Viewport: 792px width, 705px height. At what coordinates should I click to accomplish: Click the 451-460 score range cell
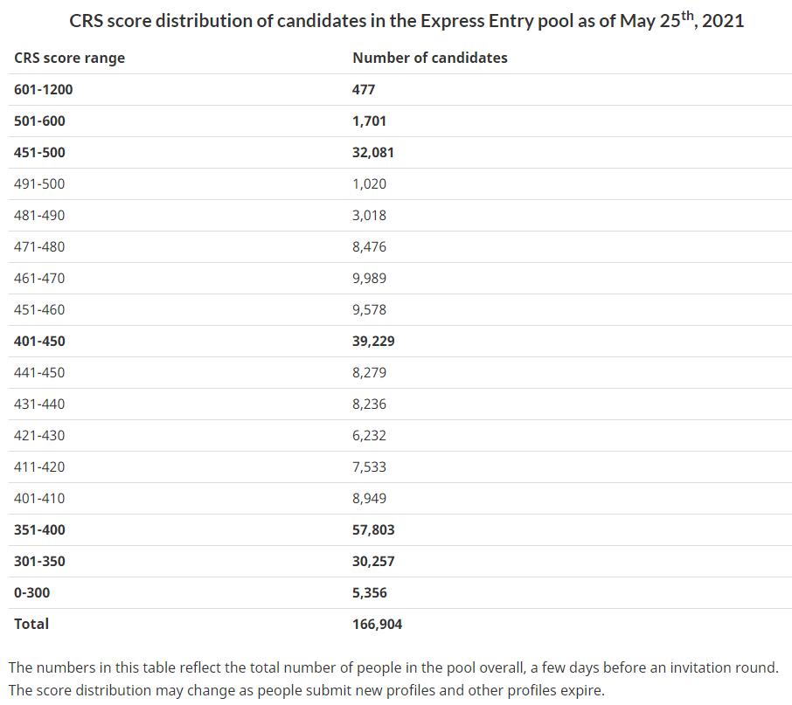pos(39,309)
